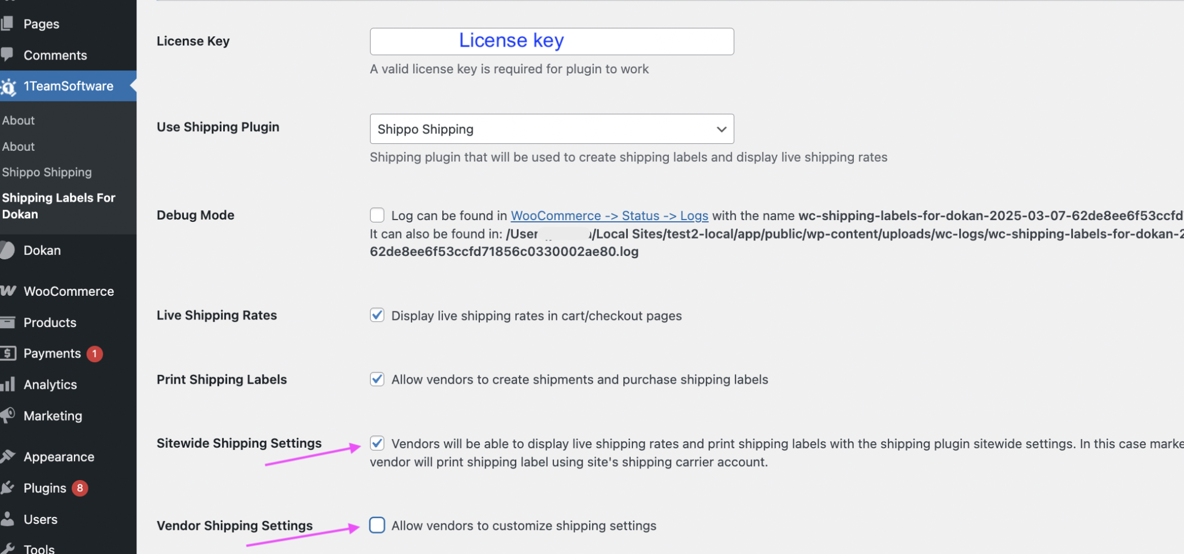Image resolution: width=1184 pixels, height=554 pixels.
Task: Uncheck Display live shipping rates checkbox
Action: (377, 315)
